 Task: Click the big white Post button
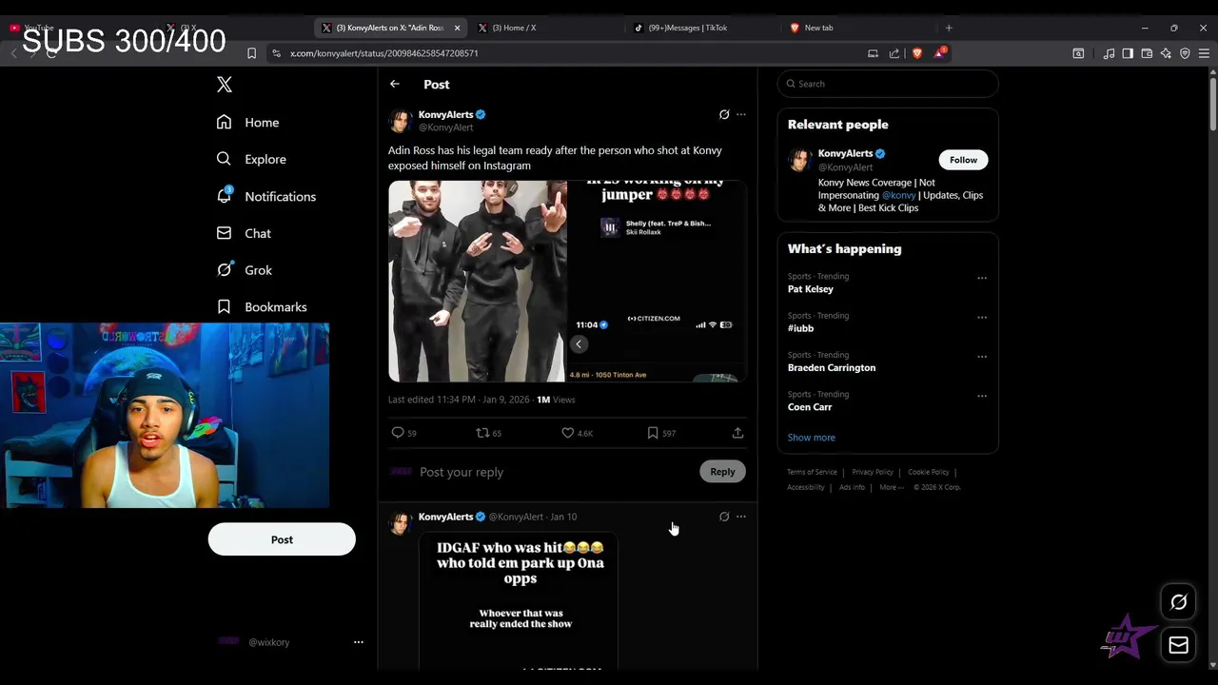point(282,539)
